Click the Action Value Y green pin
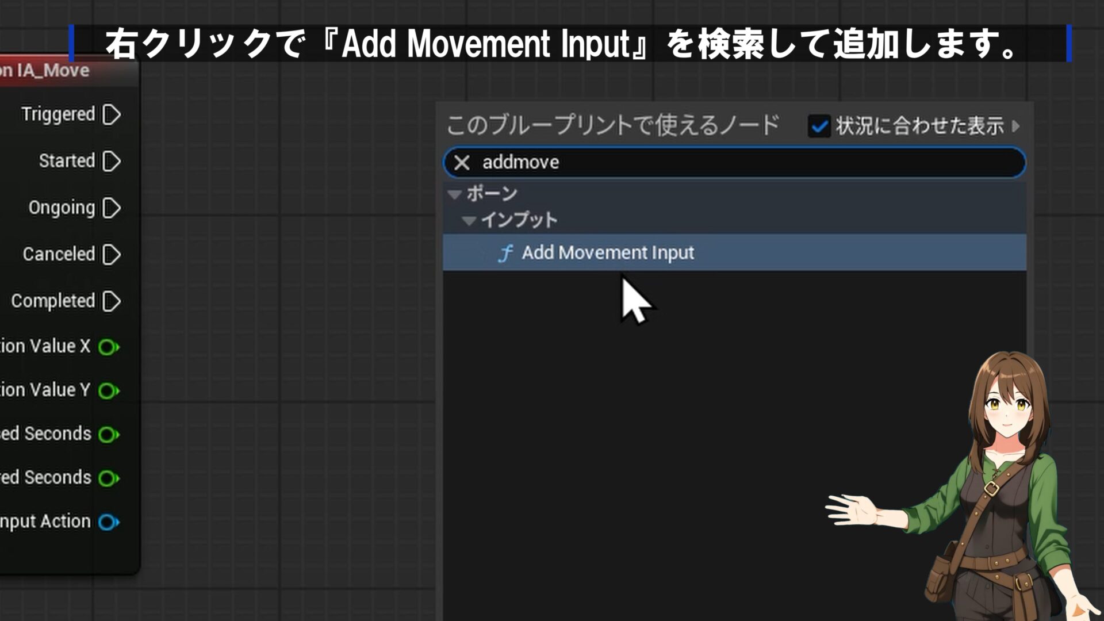 [x=108, y=390]
